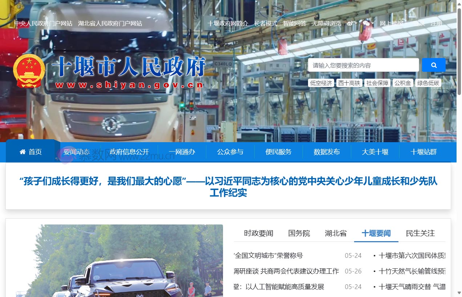
Task: Switch to the 民生关注 tab
Action: tap(420, 234)
